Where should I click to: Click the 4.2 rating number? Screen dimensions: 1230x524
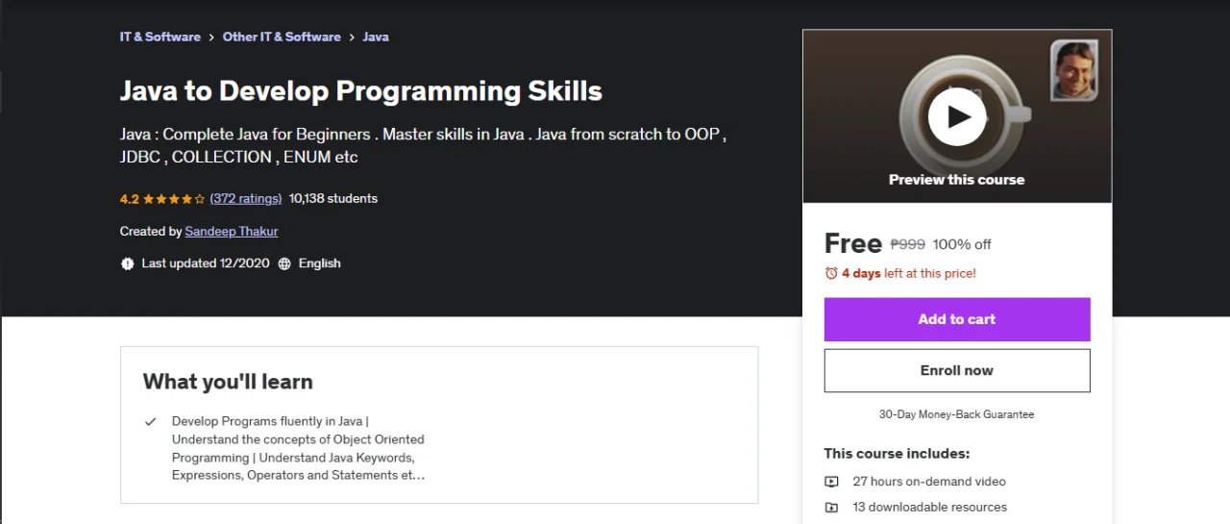pyautogui.click(x=130, y=199)
